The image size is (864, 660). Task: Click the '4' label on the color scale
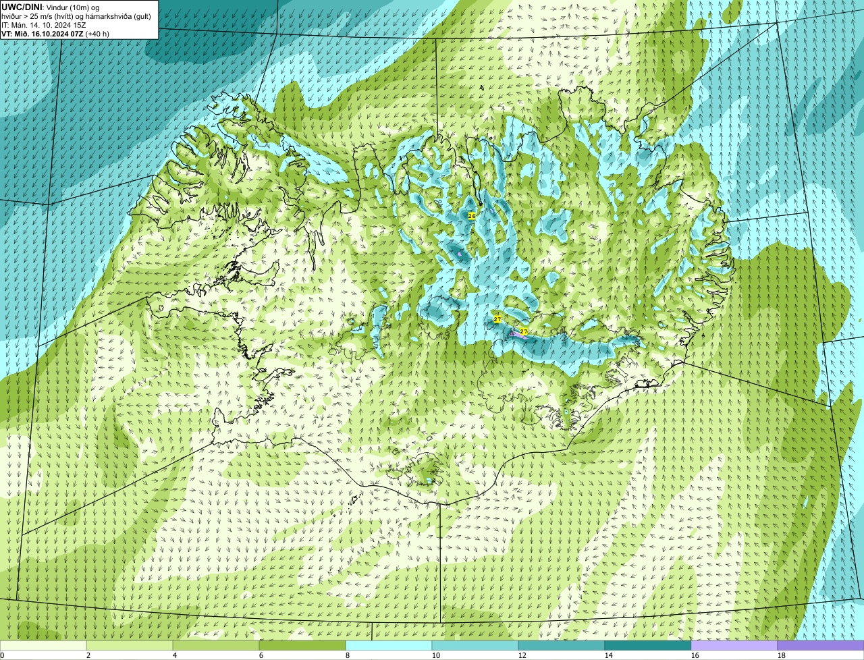coord(175,655)
